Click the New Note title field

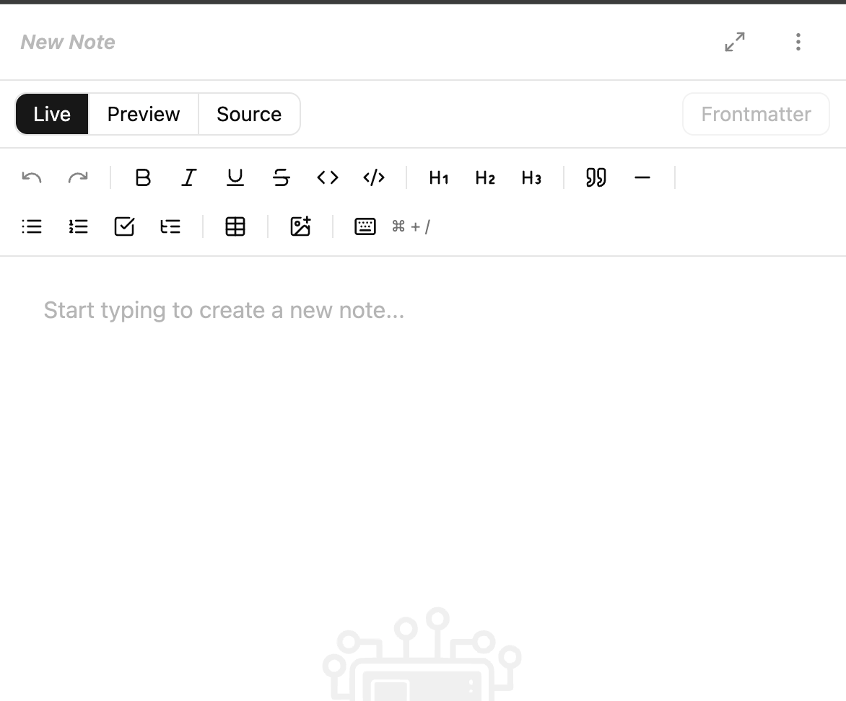tap(68, 42)
